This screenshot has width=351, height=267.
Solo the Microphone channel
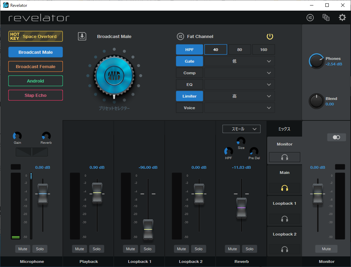[40, 249]
